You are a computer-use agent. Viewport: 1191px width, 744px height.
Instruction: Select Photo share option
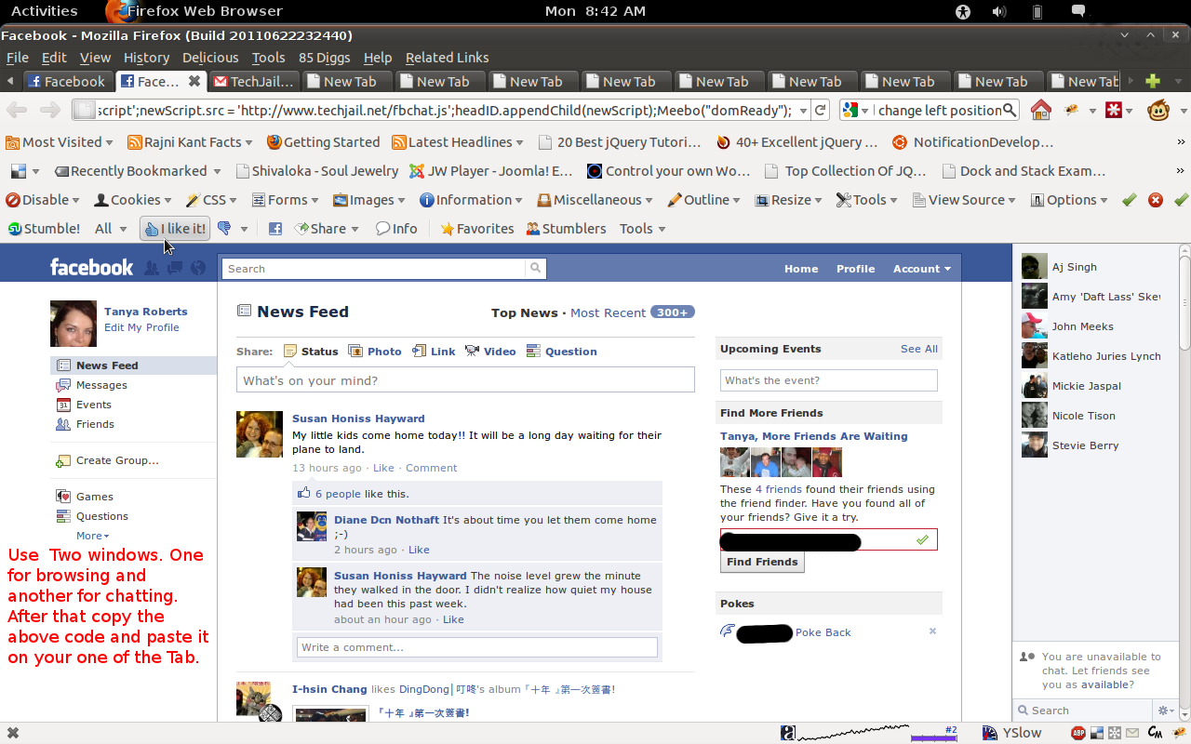pos(375,352)
